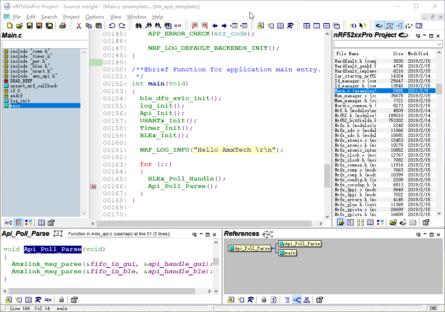Click the Print icon in toolbar
The width and height of the screenshot is (445, 312).
tap(63, 26)
